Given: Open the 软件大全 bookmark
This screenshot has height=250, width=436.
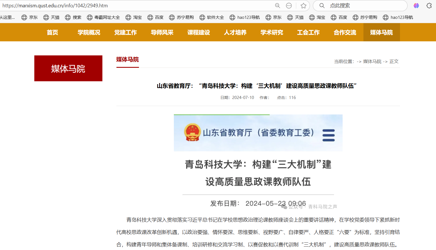Looking at the screenshot, I should coord(212,17).
